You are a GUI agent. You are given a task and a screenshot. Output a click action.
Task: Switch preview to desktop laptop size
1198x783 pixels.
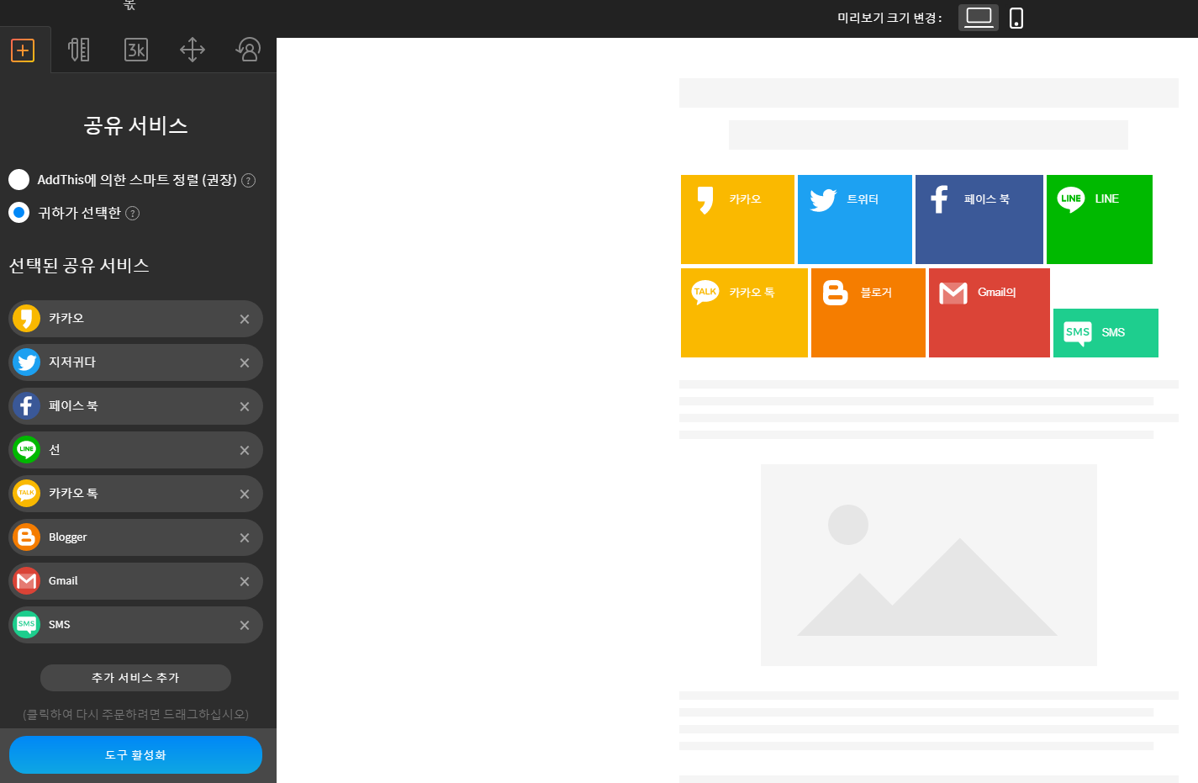point(979,18)
